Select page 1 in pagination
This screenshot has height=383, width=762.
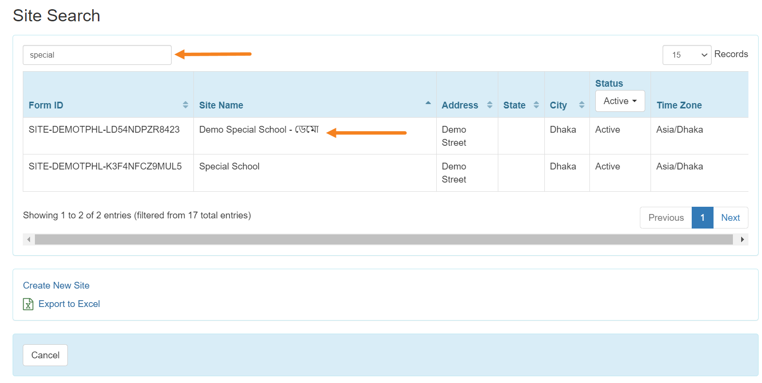click(702, 218)
